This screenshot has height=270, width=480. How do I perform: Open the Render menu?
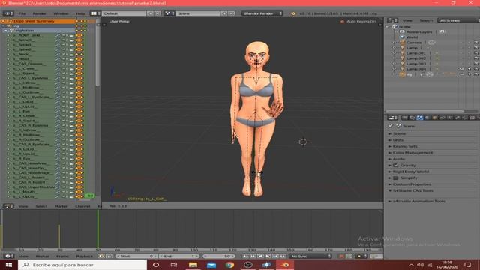[x=39, y=13]
